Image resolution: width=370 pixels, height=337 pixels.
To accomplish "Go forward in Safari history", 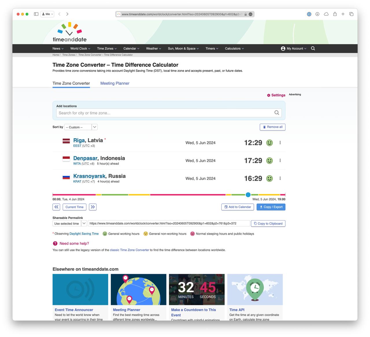I will (x=67, y=14).
